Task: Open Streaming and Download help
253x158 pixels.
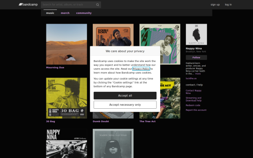Action: [x=194, y=99]
